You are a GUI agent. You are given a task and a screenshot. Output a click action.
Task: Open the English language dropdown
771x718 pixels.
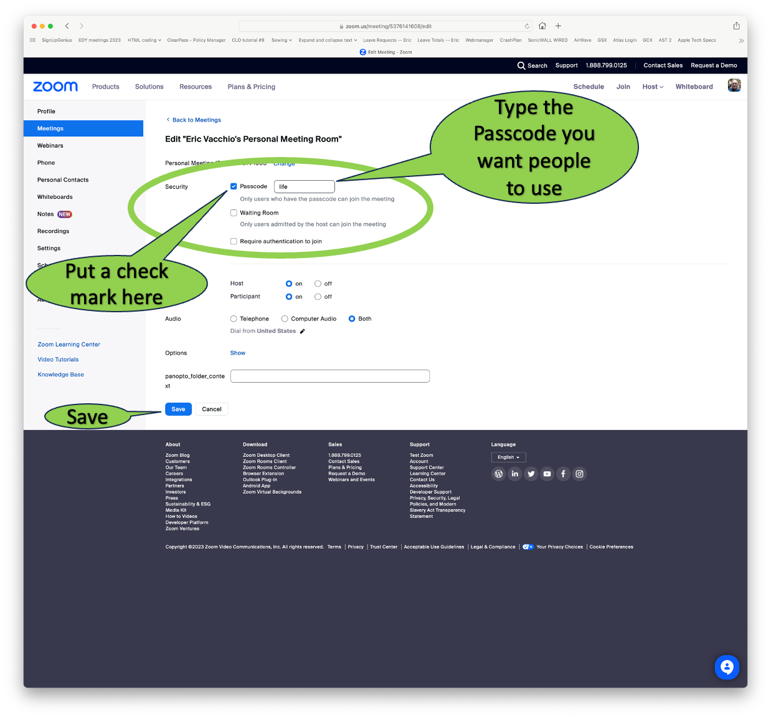[x=508, y=457]
